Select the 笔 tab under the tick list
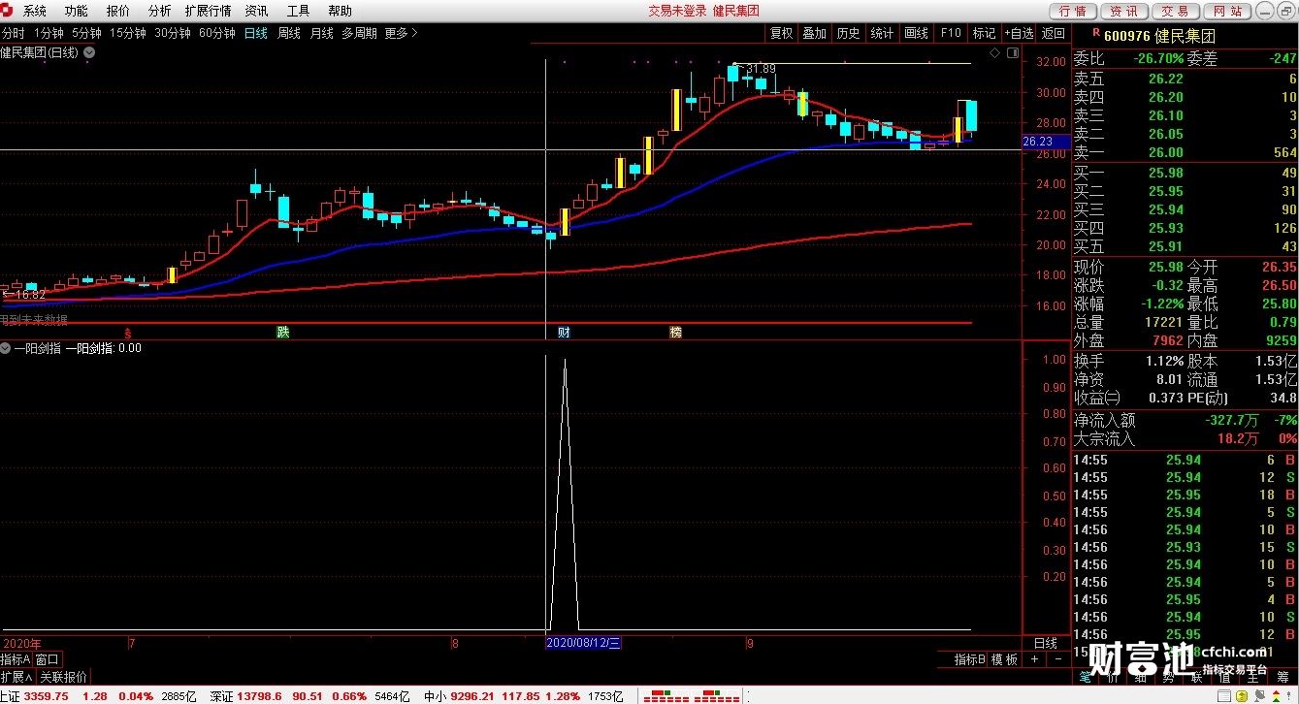The image size is (1299, 704). click(x=1085, y=677)
